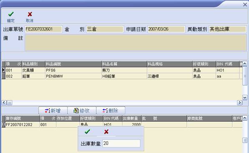Click the 料品編號 column header
The height and width of the screenshot is (153, 249).
tap(73, 64)
